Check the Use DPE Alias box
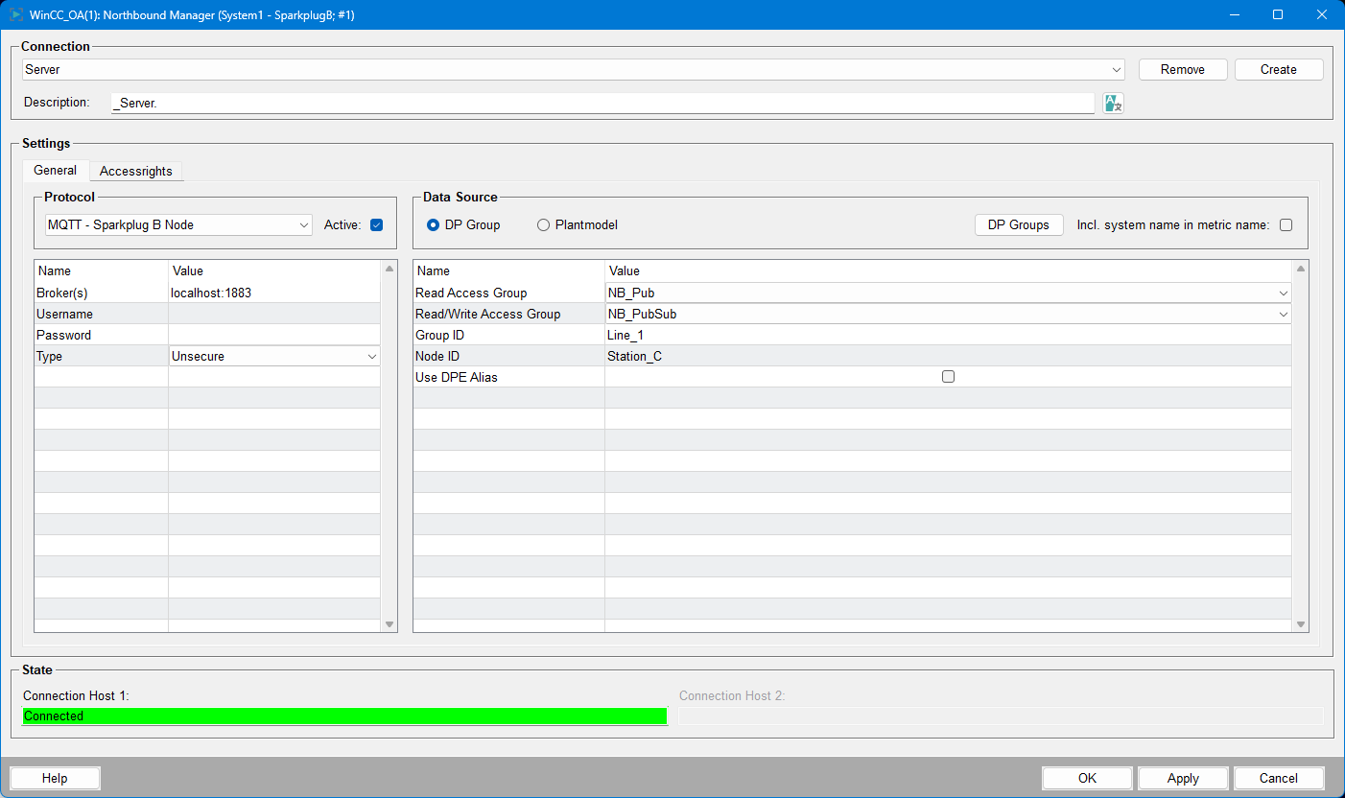 tap(948, 377)
